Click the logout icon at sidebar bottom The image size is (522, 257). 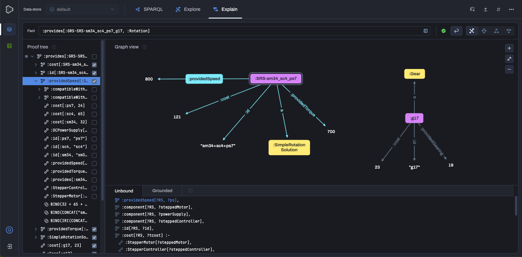[x=9, y=246]
